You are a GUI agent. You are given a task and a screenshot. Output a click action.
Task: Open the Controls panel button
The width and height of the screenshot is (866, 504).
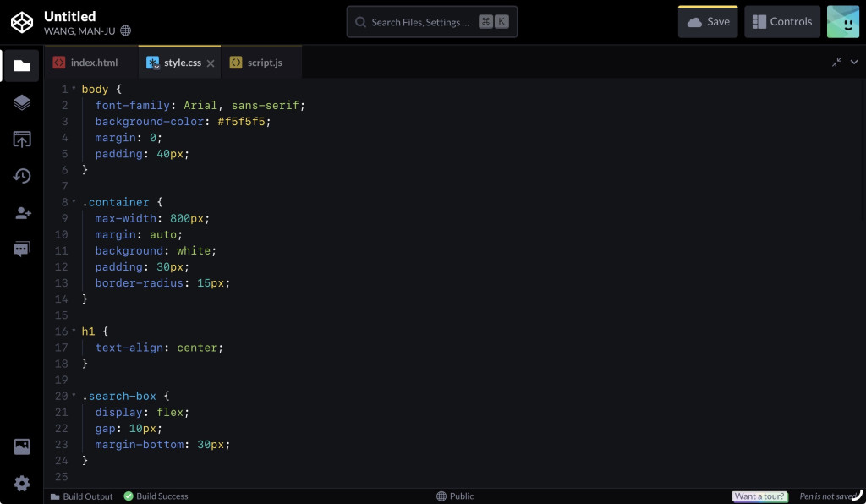coord(782,22)
